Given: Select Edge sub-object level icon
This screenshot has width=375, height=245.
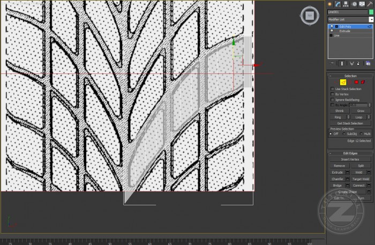Looking at the screenshot, I should [343, 83].
